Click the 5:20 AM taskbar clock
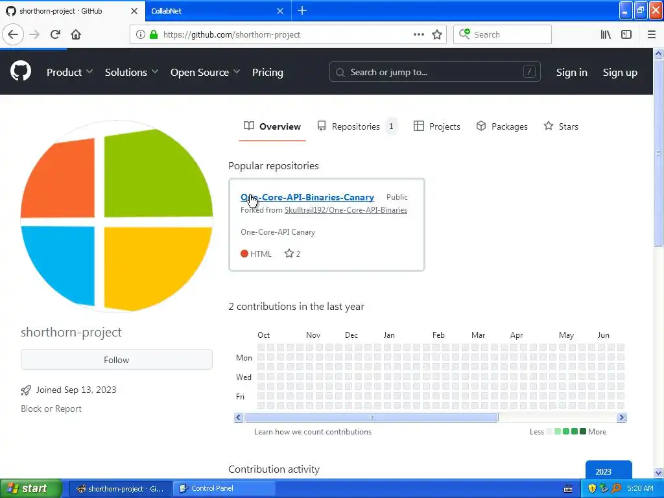This screenshot has width=664, height=498. click(x=640, y=488)
